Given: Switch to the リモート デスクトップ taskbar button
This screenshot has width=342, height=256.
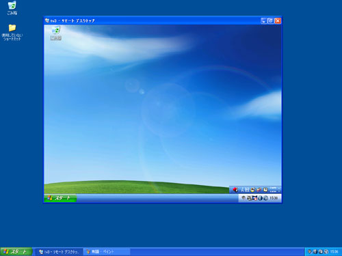Looking at the screenshot, I should [59, 252].
